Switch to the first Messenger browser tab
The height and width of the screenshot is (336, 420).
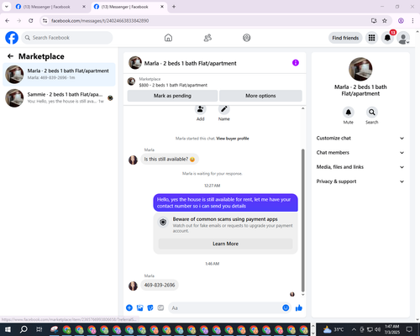(x=50, y=7)
